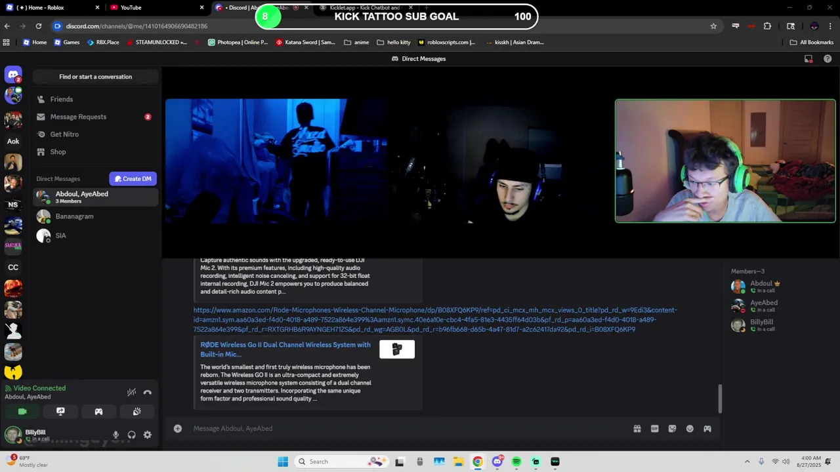Open Discord help icon
Screen dimensions: 840x472
[x=828, y=59]
